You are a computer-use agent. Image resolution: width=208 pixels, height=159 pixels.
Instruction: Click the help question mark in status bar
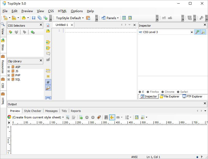coord(202,157)
